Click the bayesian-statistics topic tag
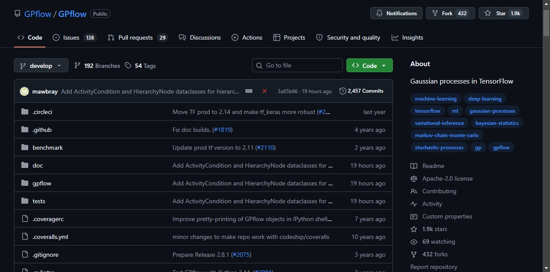Viewport: 550px width, 272px height. coord(497,123)
